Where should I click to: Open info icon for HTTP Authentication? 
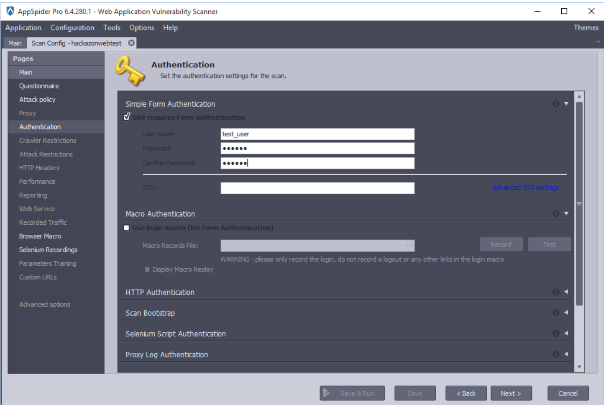[x=556, y=292]
